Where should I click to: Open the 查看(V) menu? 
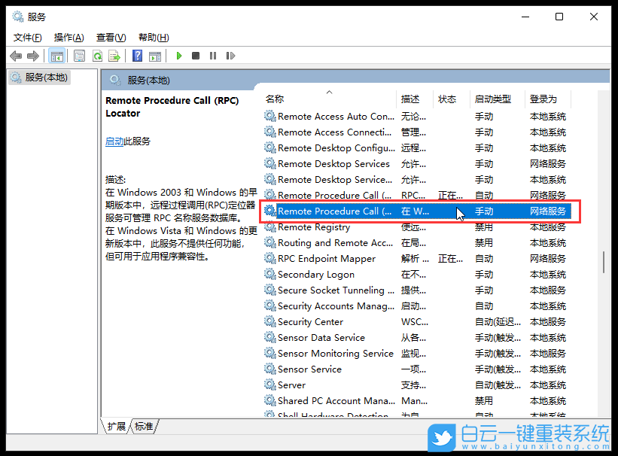(110, 37)
